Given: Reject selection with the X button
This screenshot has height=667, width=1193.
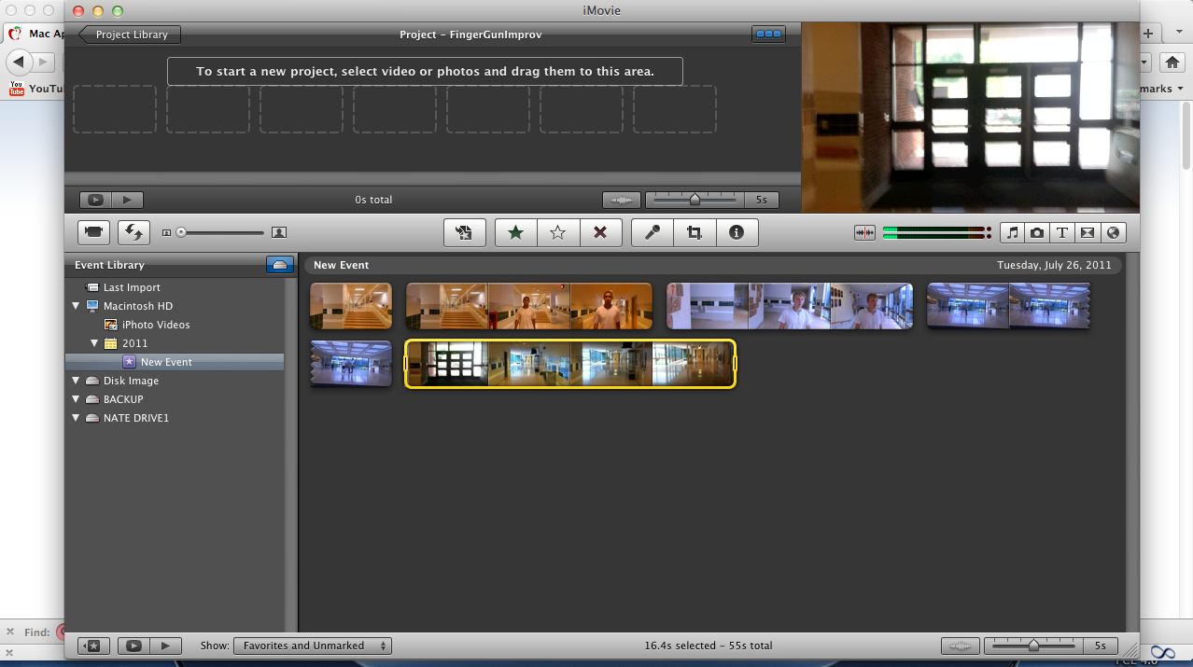Looking at the screenshot, I should [x=600, y=232].
